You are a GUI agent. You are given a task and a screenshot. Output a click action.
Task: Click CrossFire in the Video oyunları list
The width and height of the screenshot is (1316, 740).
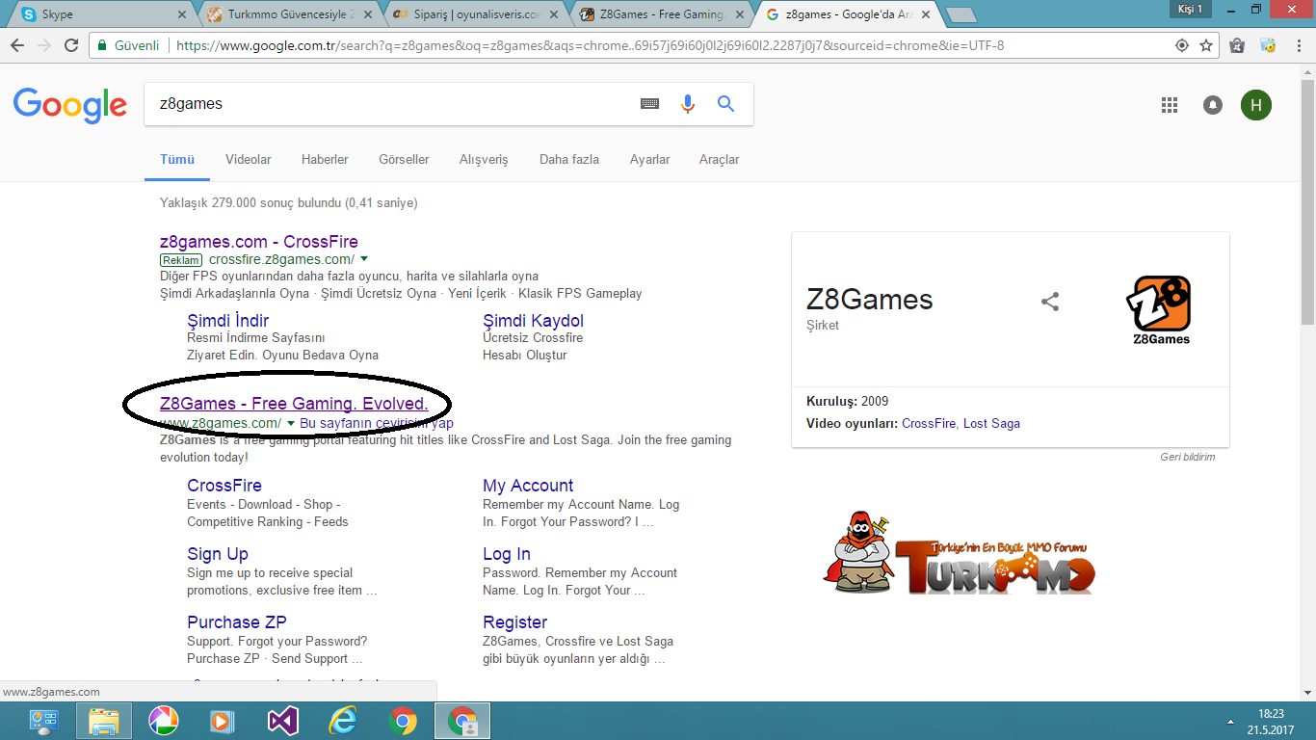[x=929, y=423]
